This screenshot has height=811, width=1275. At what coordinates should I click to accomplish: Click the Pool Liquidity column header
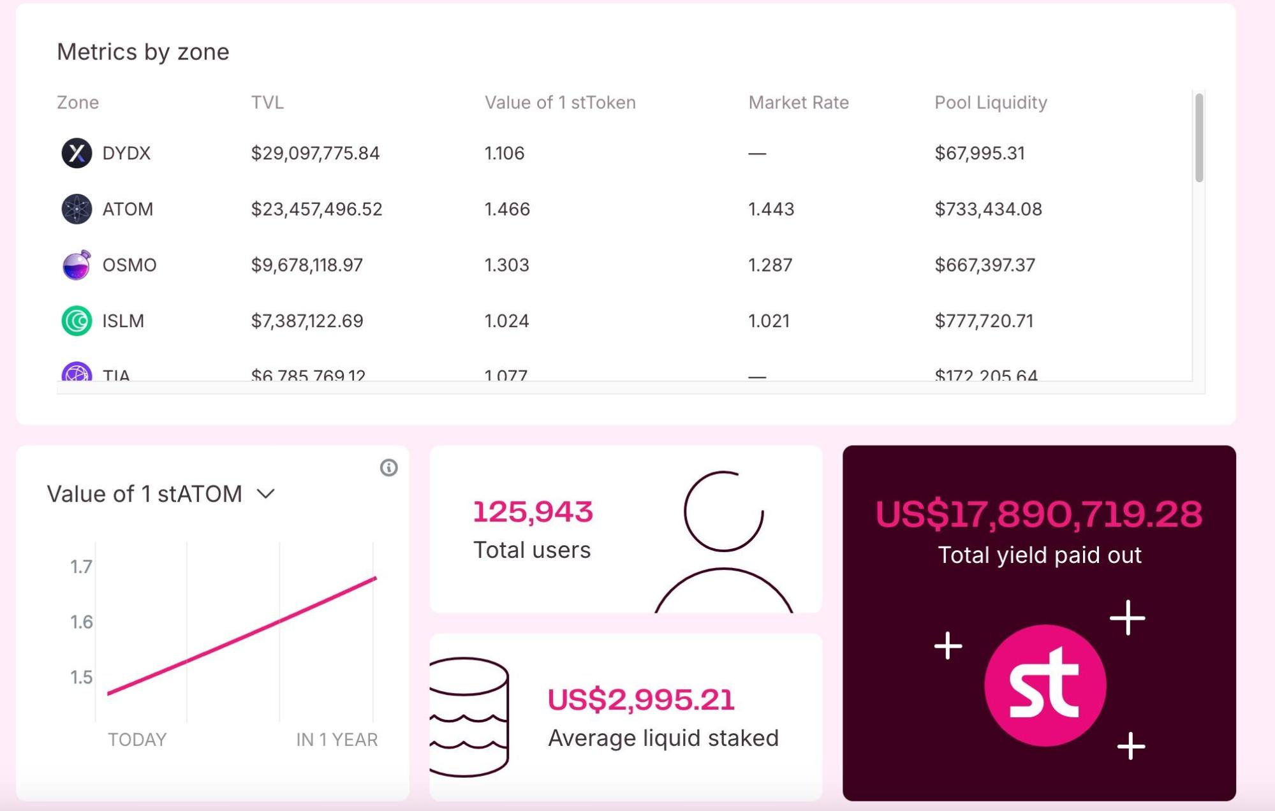tap(991, 103)
